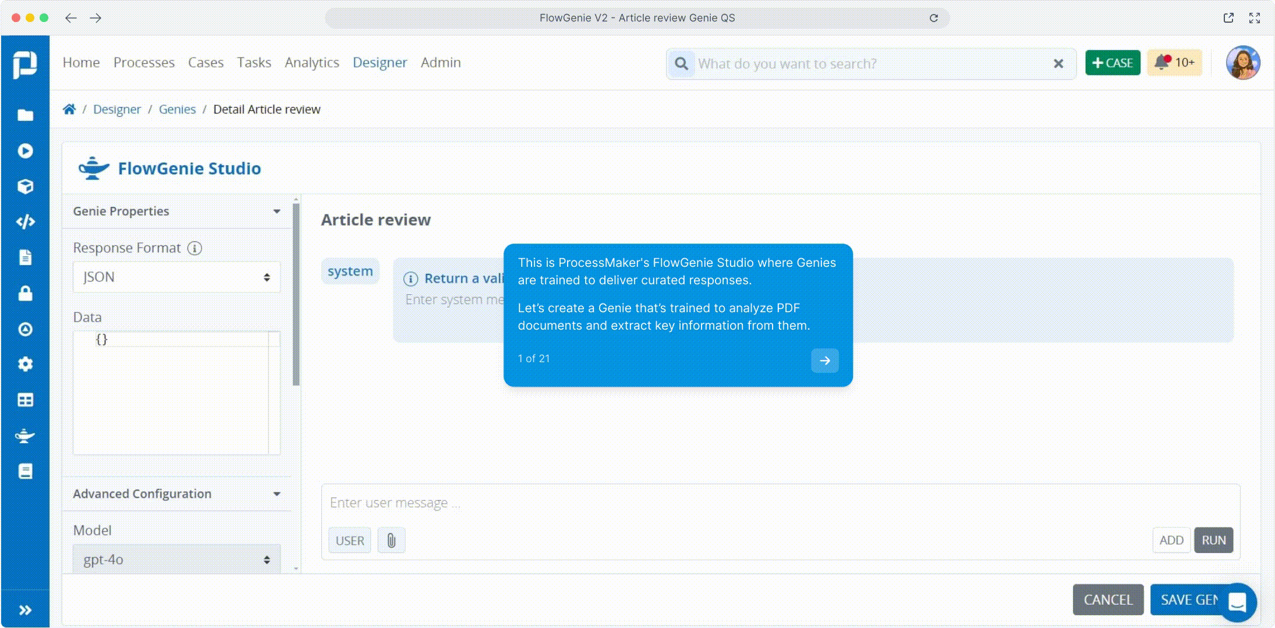Open the folder icon in left sidebar
1275x628 pixels.
25,115
